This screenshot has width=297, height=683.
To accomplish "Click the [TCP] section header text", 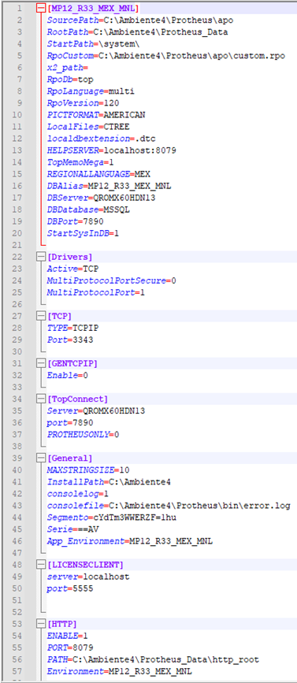I will pyautogui.click(x=59, y=316).
